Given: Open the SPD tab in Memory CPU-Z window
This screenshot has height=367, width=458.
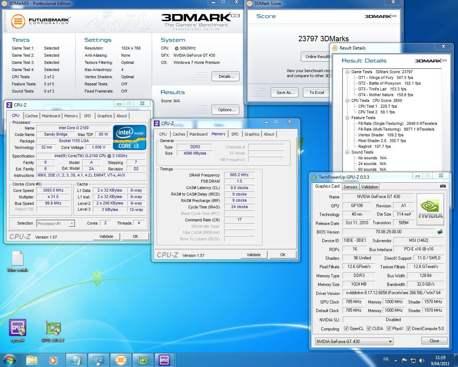Looking at the screenshot, I should click(x=235, y=134).
